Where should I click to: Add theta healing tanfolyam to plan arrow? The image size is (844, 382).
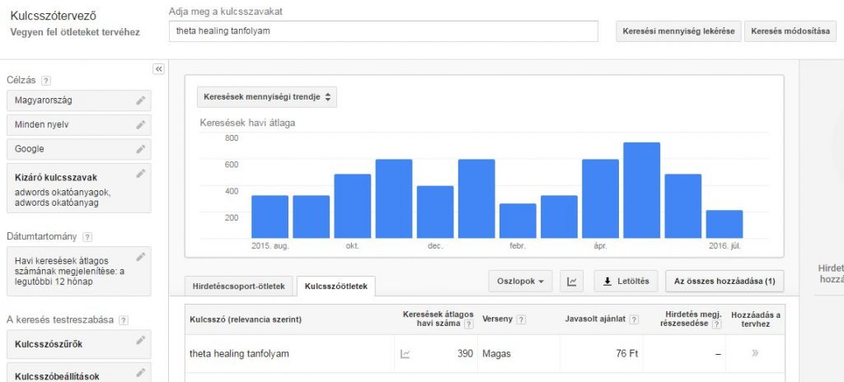click(x=755, y=353)
